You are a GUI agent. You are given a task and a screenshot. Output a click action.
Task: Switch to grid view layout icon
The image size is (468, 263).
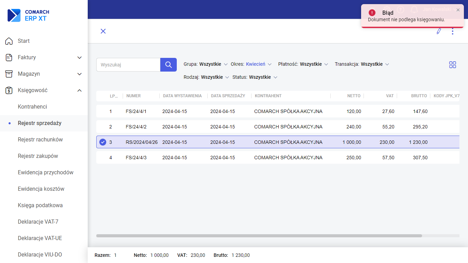(x=453, y=65)
